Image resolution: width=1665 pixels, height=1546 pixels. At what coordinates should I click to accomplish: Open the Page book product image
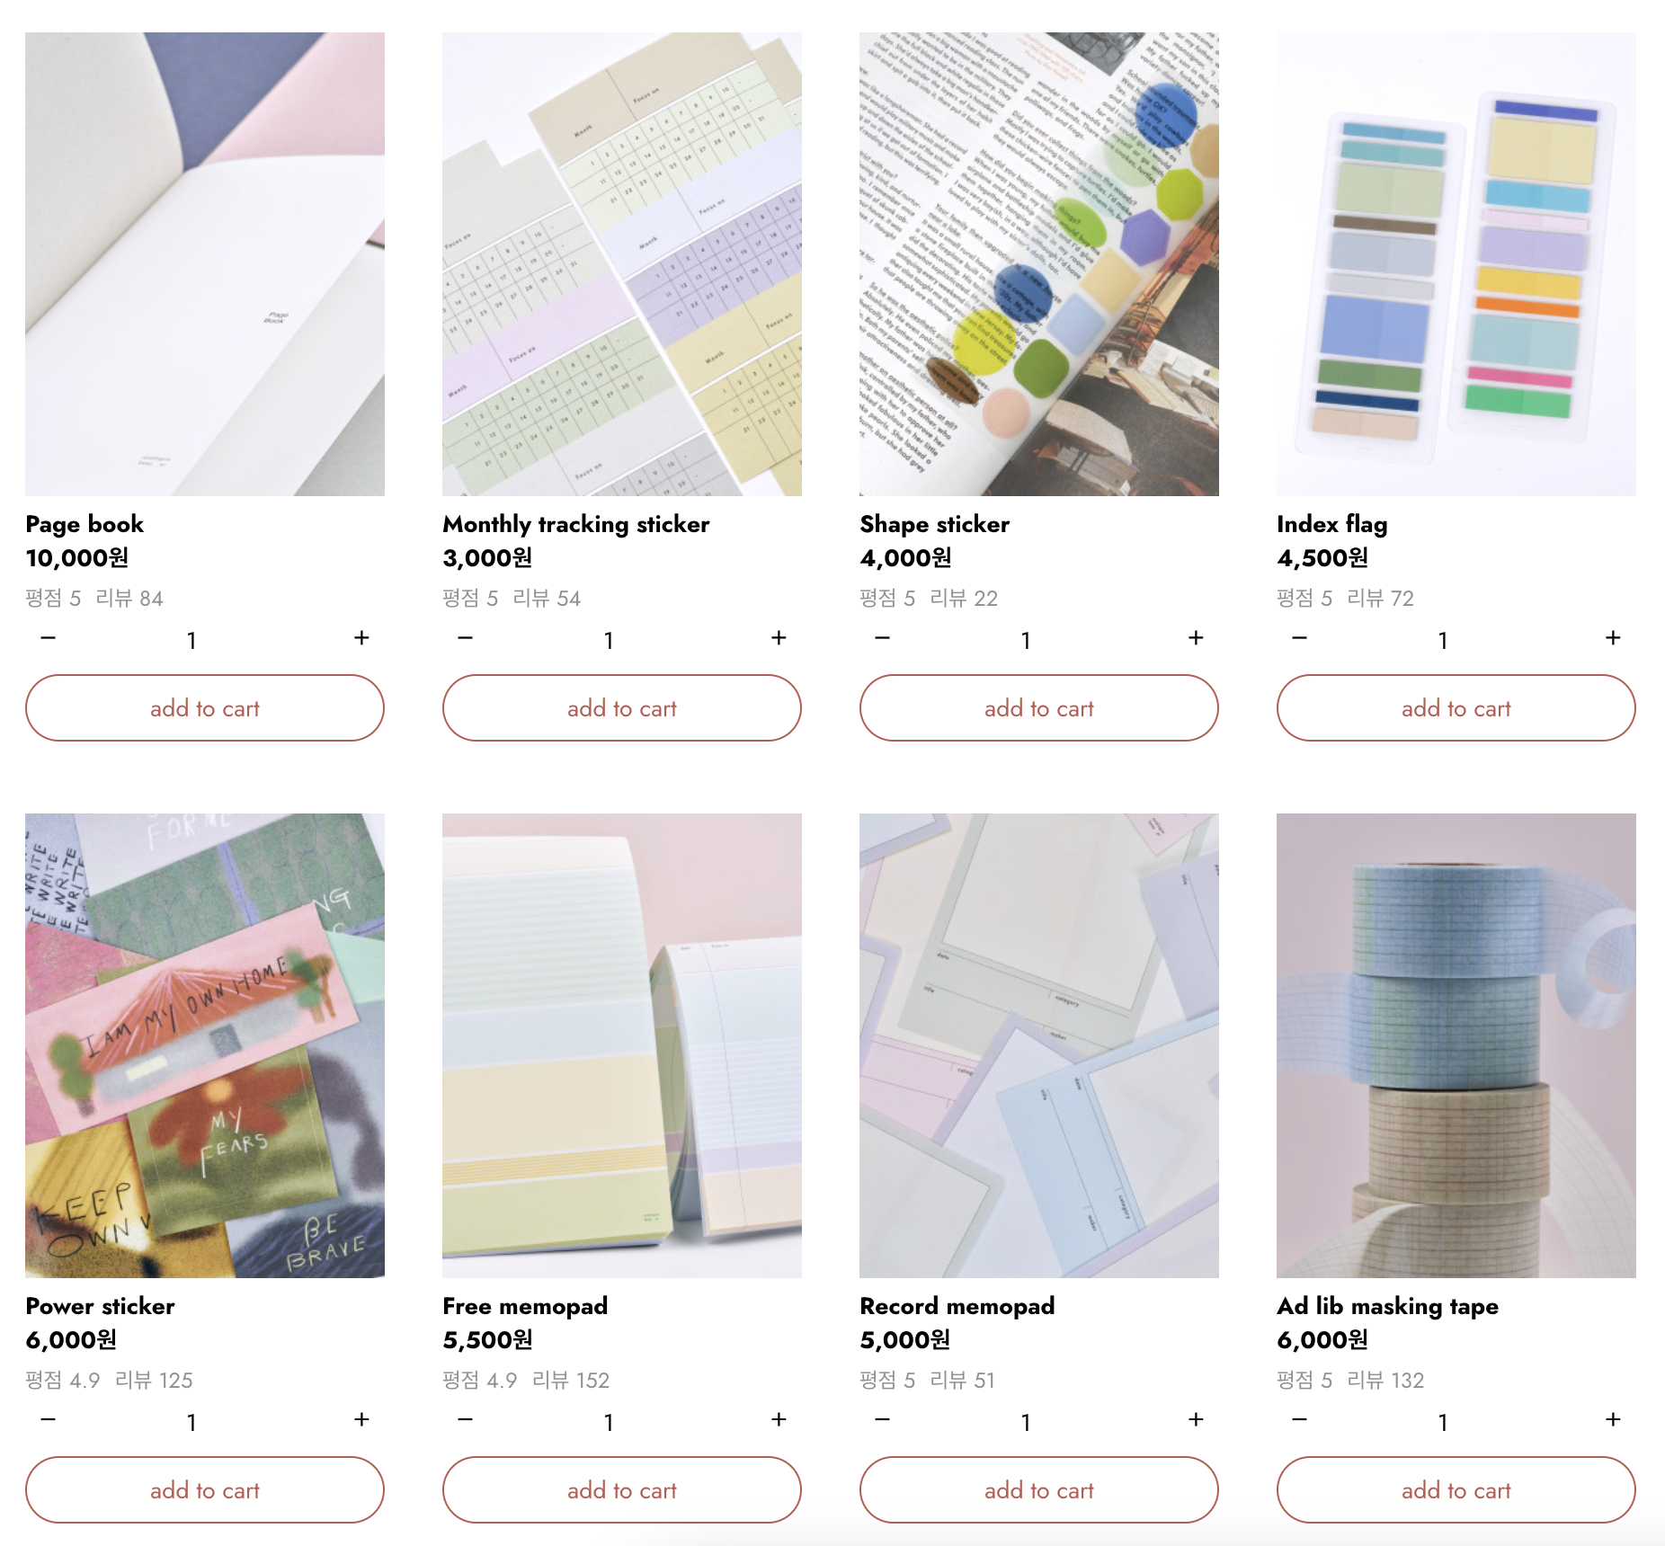[205, 264]
